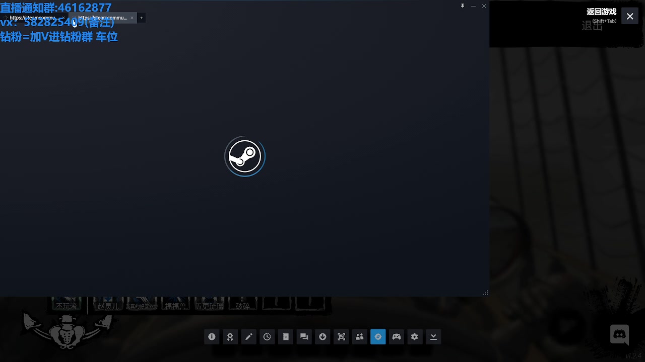Select the active highlighted steamcommunity tab

[102, 18]
